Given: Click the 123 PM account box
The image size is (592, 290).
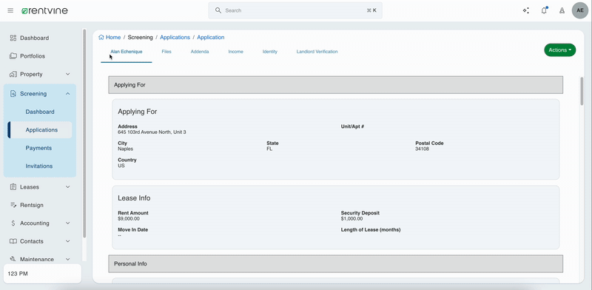Looking at the screenshot, I should [x=42, y=274].
